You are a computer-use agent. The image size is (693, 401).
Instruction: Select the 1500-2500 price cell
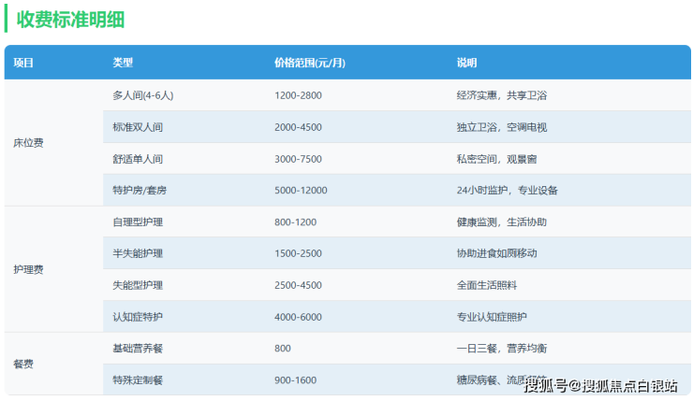click(298, 253)
